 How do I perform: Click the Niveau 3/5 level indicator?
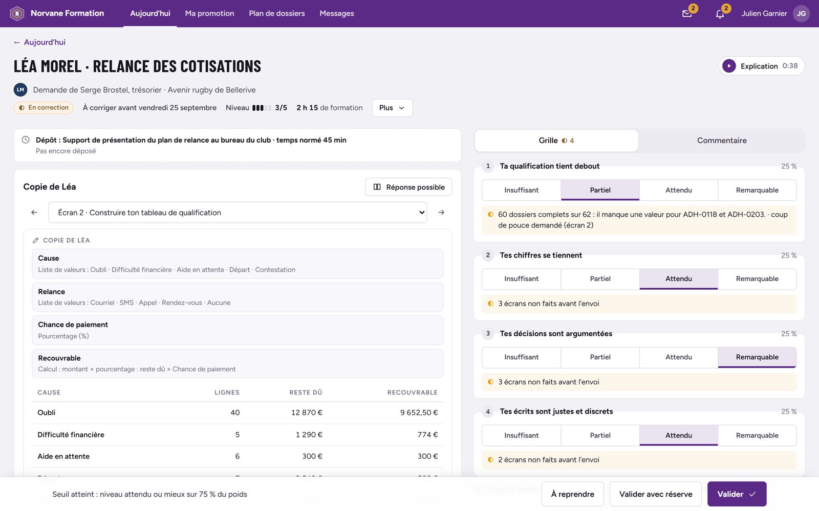(x=256, y=108)
